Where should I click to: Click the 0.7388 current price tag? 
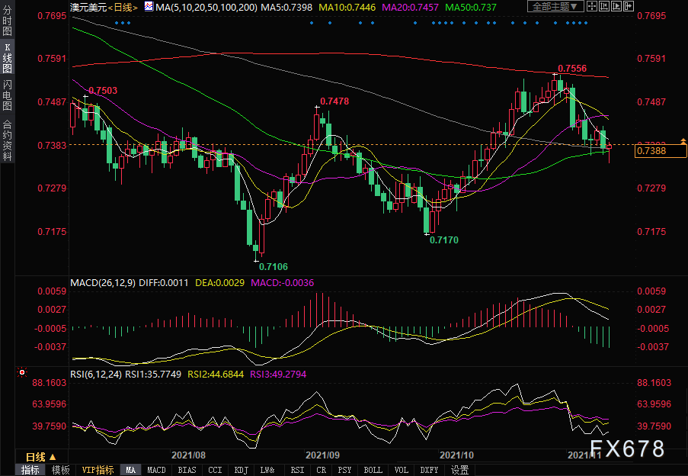[x=651, y=152]
